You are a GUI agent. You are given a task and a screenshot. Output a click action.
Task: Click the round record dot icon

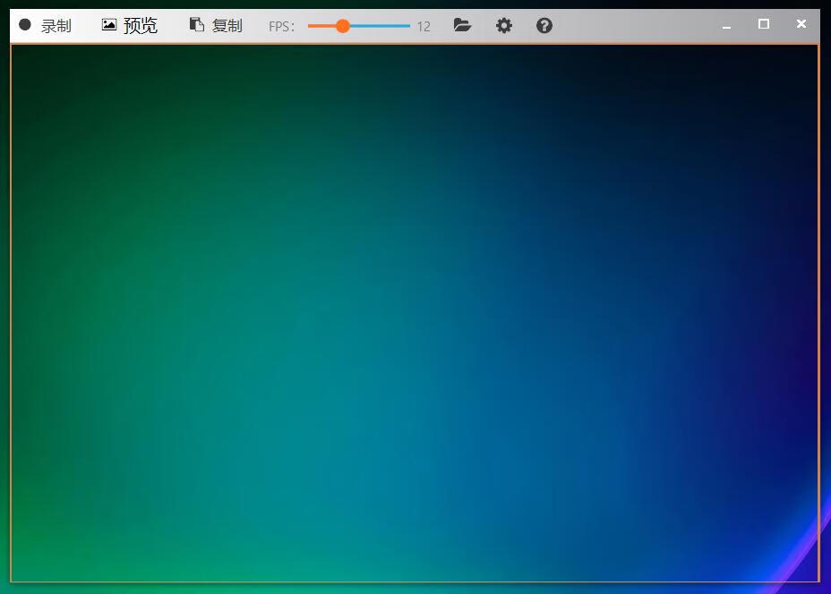pyautogui.click(x=25, y=25)
